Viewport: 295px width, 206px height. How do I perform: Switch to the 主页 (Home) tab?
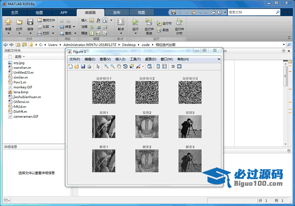tap(14, 13)
